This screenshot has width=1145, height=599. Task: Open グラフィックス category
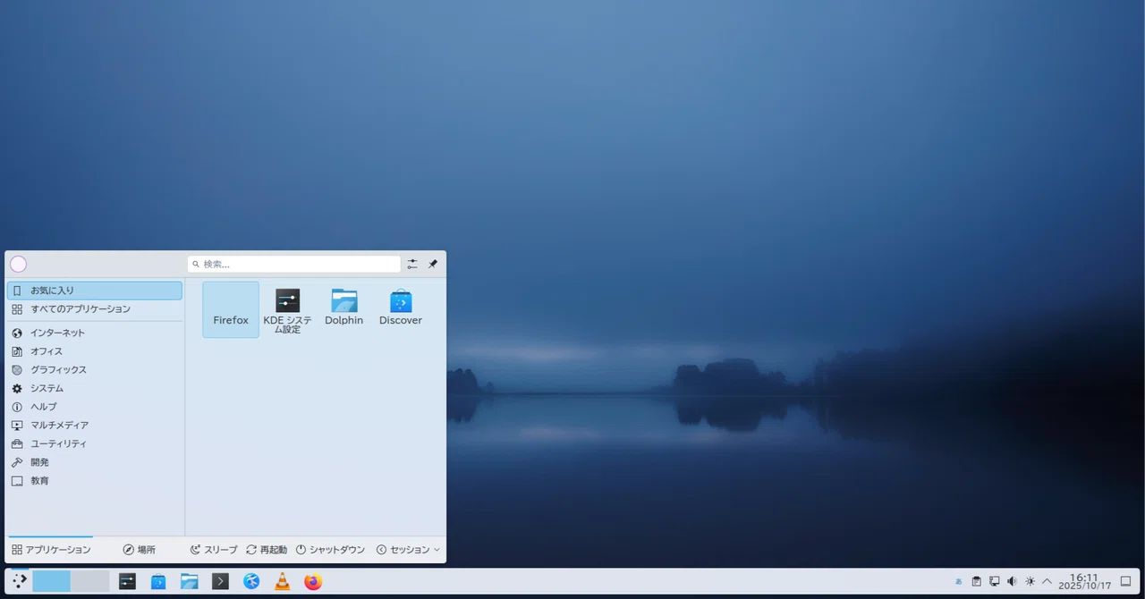94,369
